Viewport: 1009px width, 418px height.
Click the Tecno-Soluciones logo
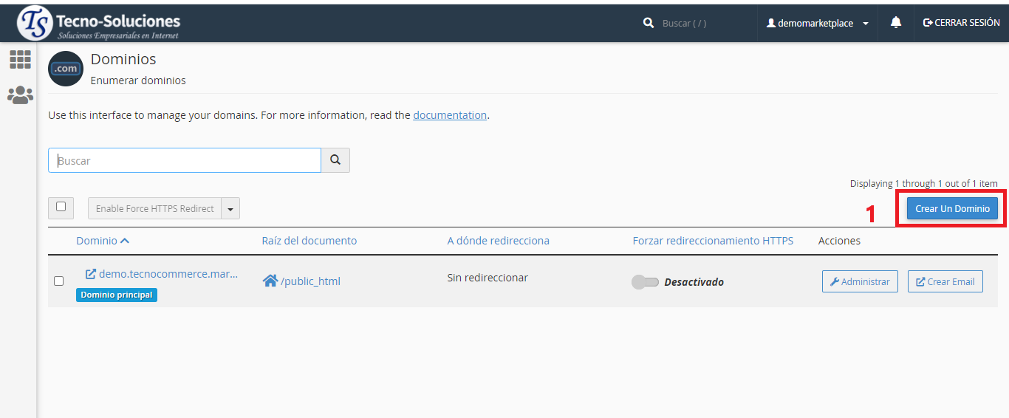(x=98, y=24)
